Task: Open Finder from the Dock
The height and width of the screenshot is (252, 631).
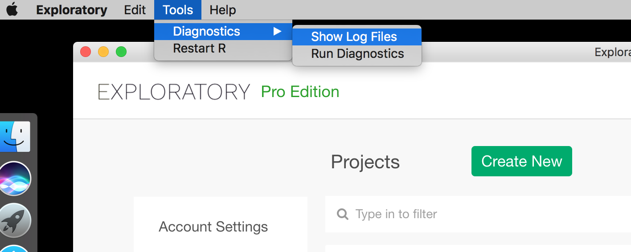Action: tap(16, 137)
